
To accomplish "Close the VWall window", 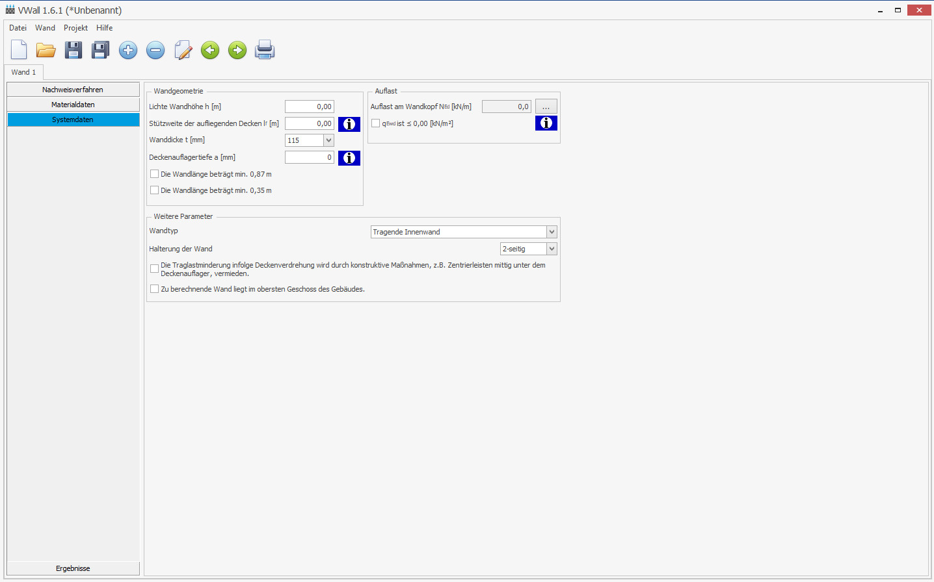I will [919, 10].
